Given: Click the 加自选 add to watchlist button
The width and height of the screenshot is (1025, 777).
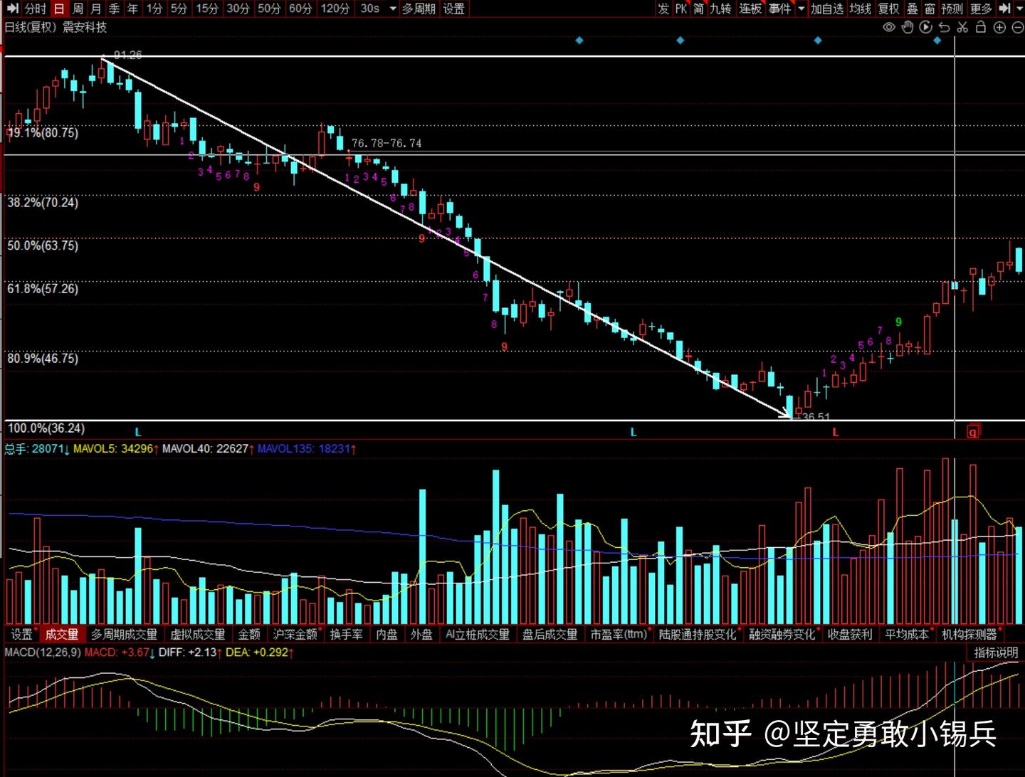Looking at the screenshot, I should (x=827, y=9).
